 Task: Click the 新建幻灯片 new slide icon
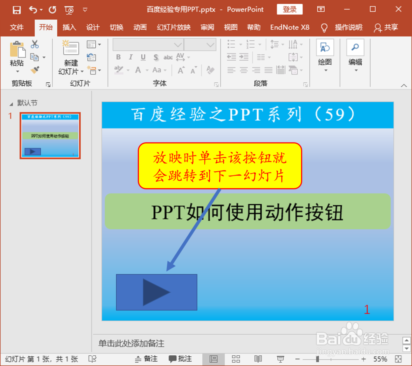tap(70, 48)
